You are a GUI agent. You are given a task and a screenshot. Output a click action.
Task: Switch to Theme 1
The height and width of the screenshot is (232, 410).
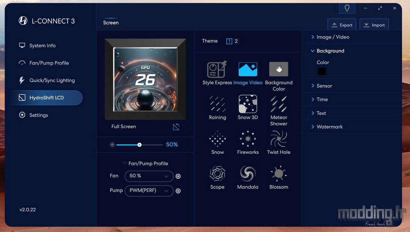229,41
